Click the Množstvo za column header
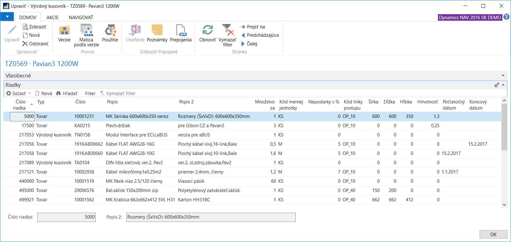The height and width of the screenshot is (242, 511). pos(265,105)
